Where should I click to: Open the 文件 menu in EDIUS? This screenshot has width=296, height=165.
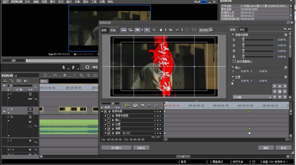click(x=27, y=2)
